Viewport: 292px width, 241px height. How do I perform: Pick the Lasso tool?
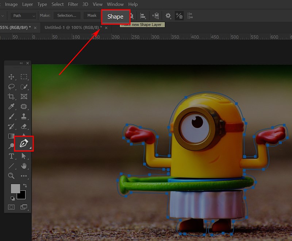pos(11,87)
